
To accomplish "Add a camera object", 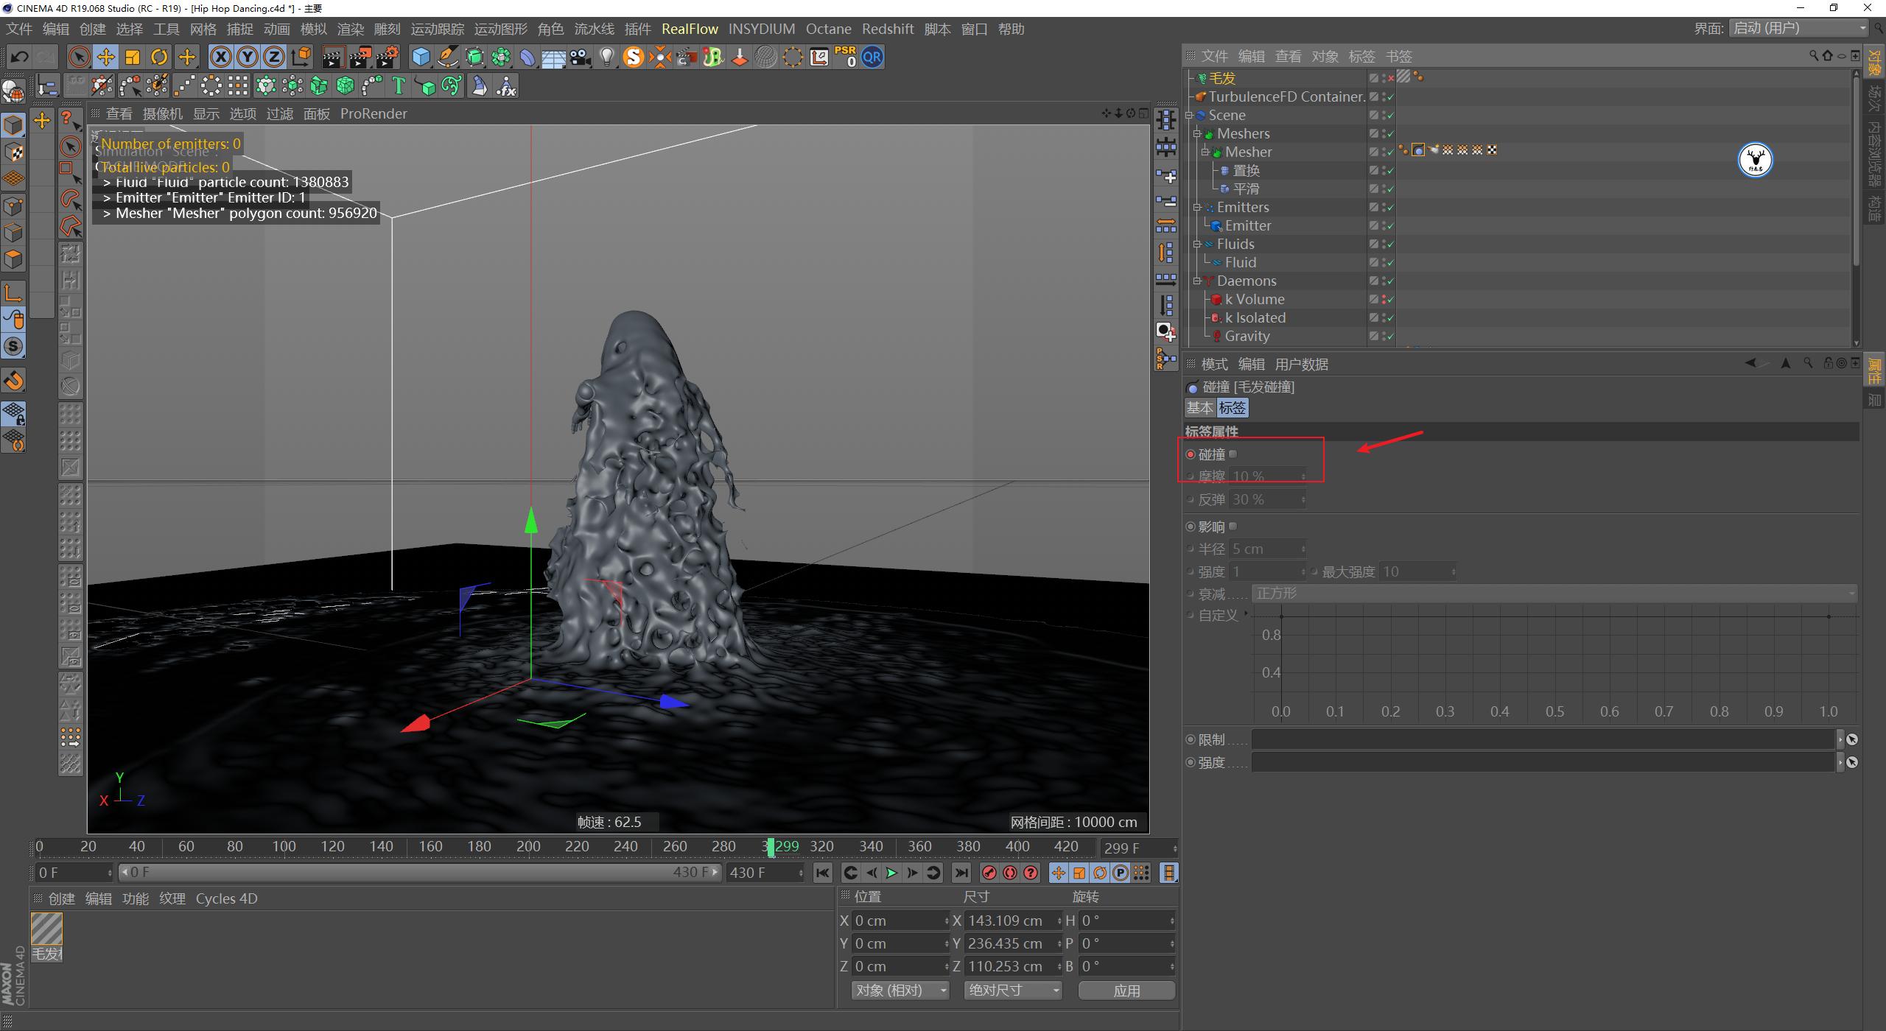I will pos(581,57).
